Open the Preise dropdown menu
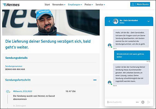This screenshot has width=156, height=109. click(89, 5)
